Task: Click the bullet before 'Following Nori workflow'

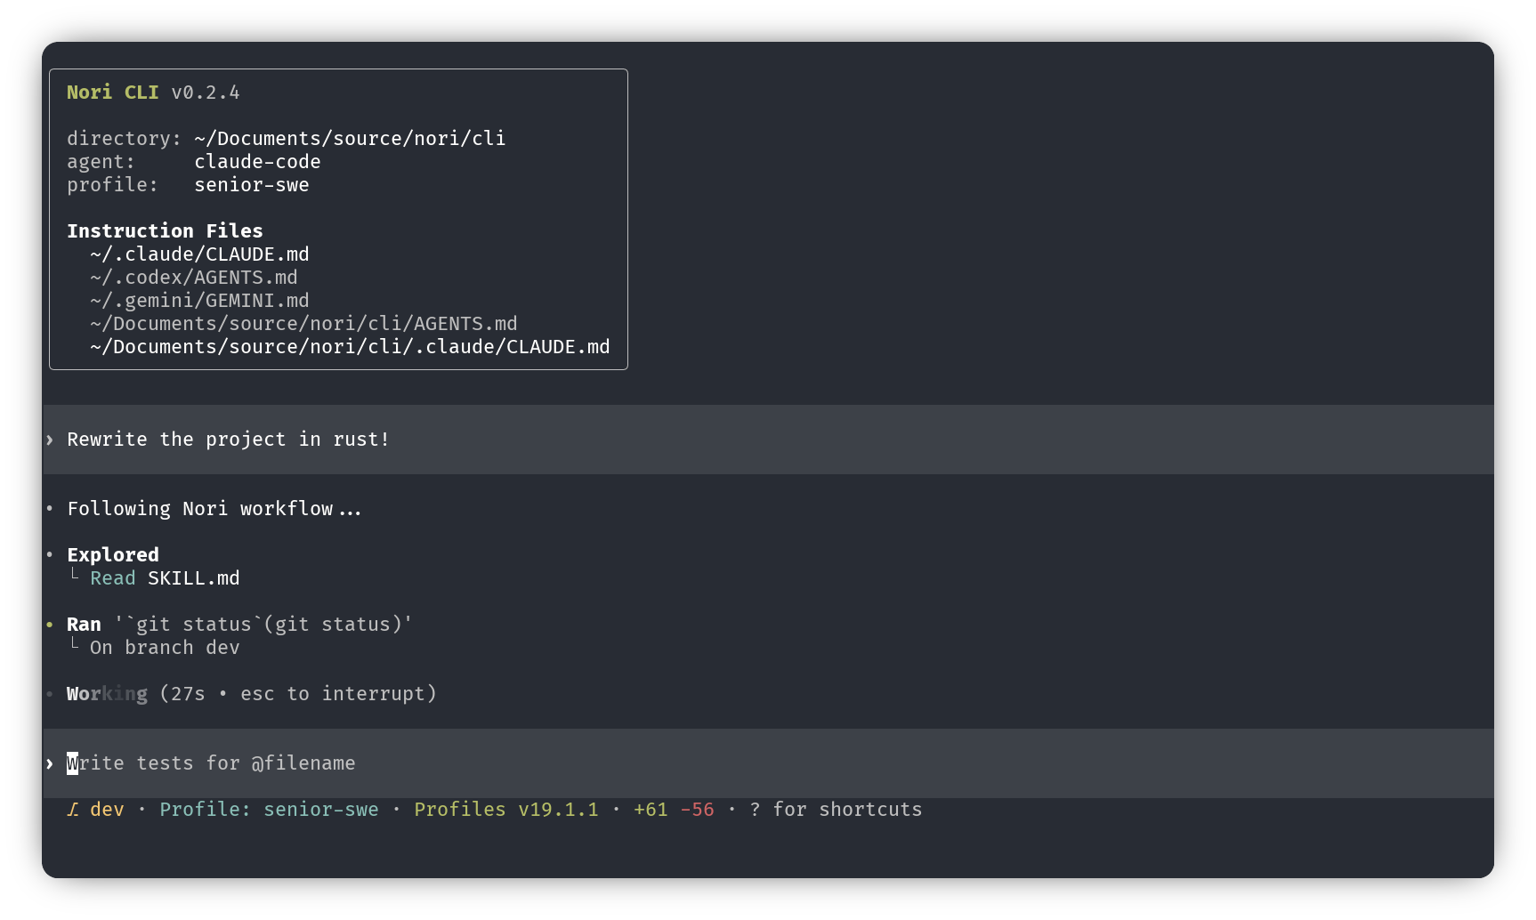Action: [x=50, y=509]
